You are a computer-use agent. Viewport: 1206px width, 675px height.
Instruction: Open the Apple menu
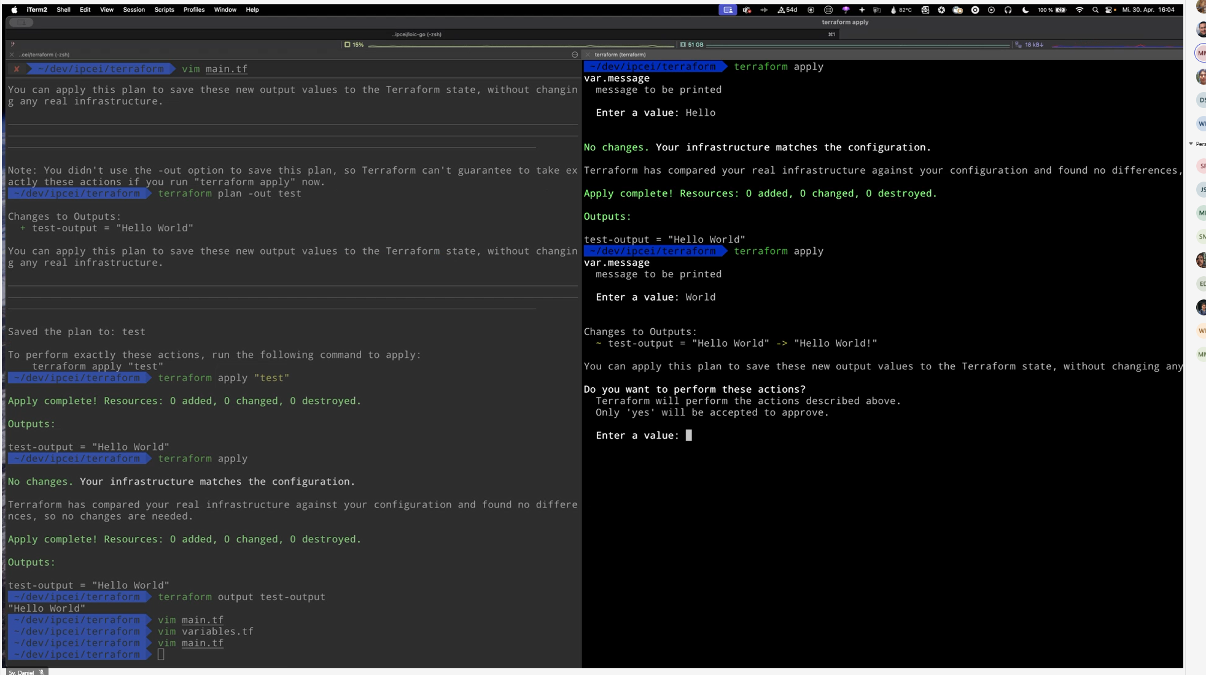pyautogui.click(x=14, y=10)
